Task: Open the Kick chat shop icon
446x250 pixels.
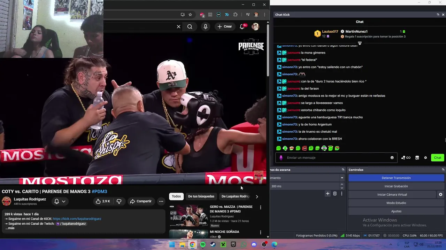Action: [417, 158]
